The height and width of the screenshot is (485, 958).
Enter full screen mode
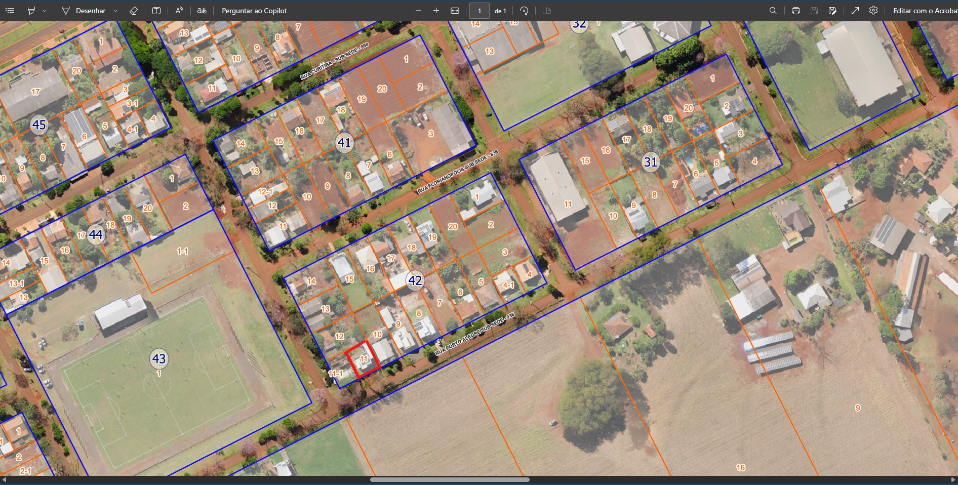click(x=855, y=11)
